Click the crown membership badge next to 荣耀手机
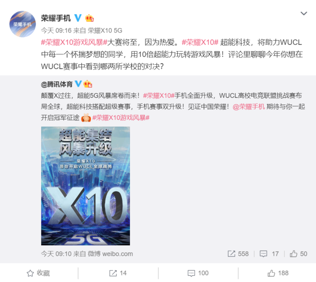The image size is (316, 282). pos(89,18)
